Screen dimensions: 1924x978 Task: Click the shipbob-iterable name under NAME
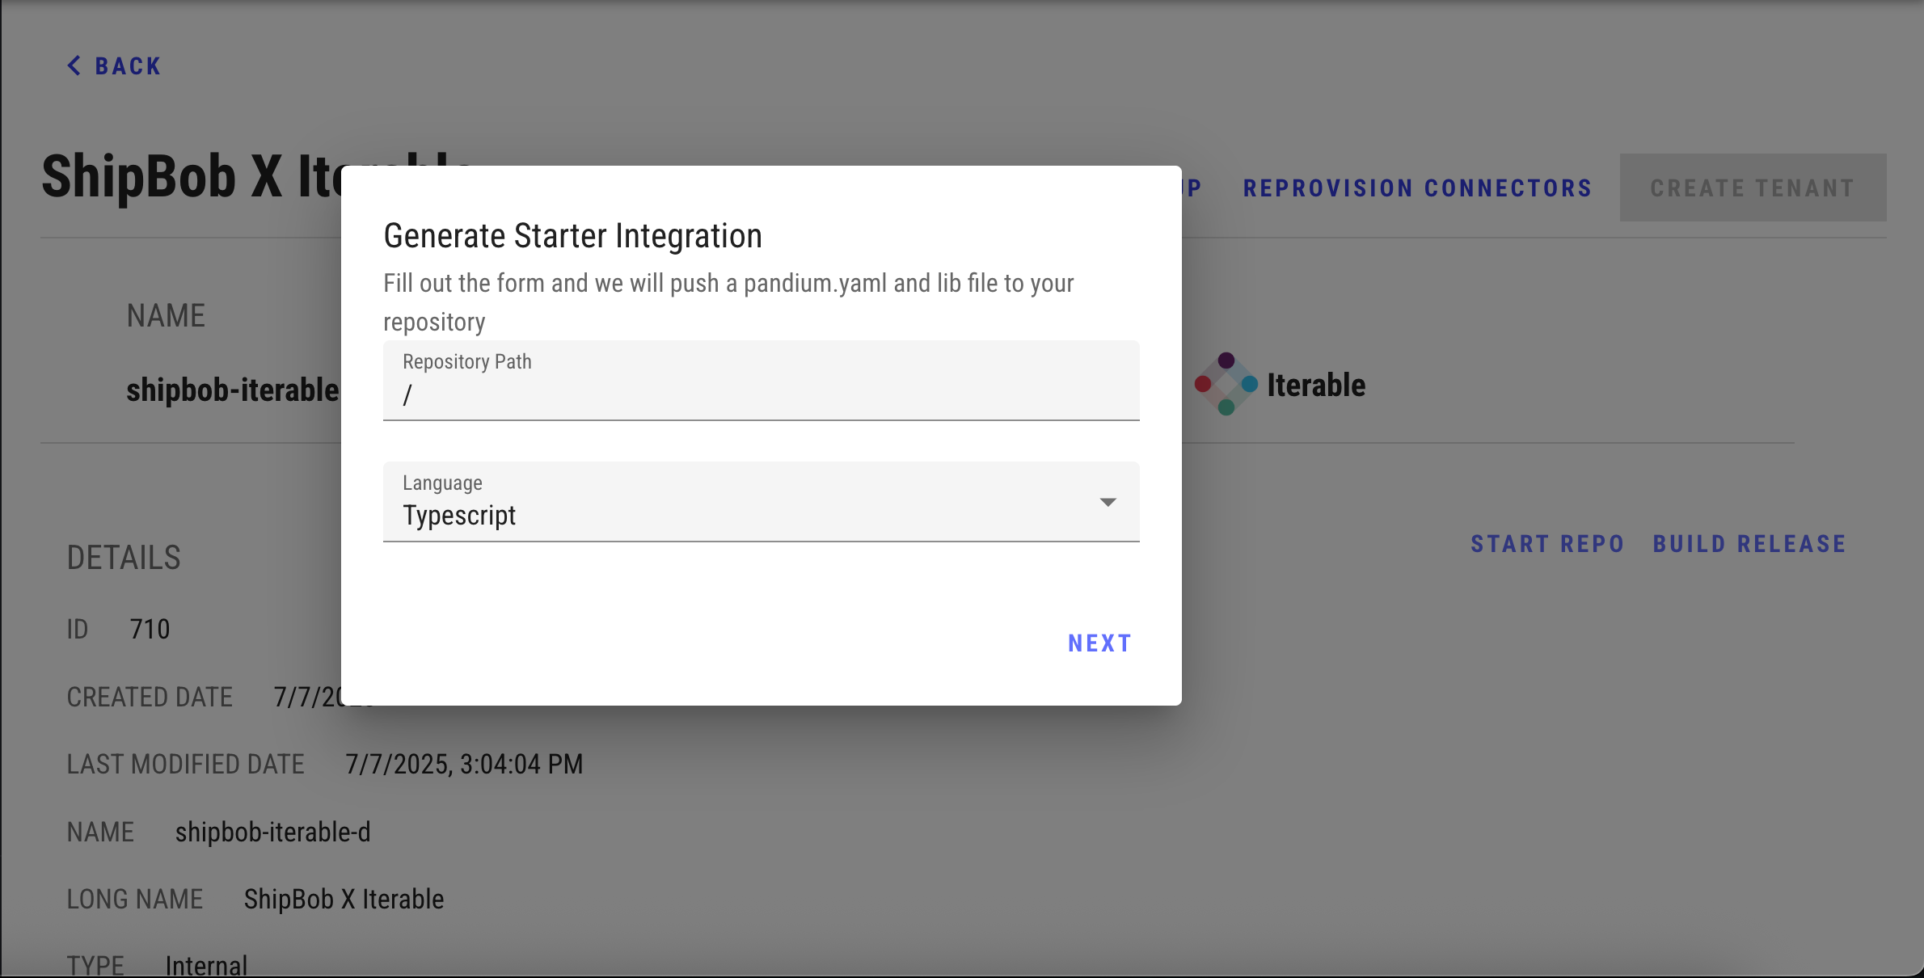233,390
